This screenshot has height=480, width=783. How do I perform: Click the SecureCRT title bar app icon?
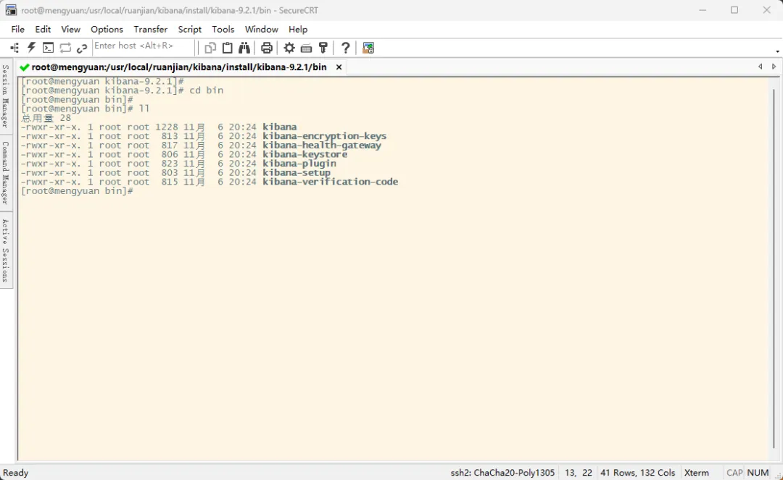point(11,10)
